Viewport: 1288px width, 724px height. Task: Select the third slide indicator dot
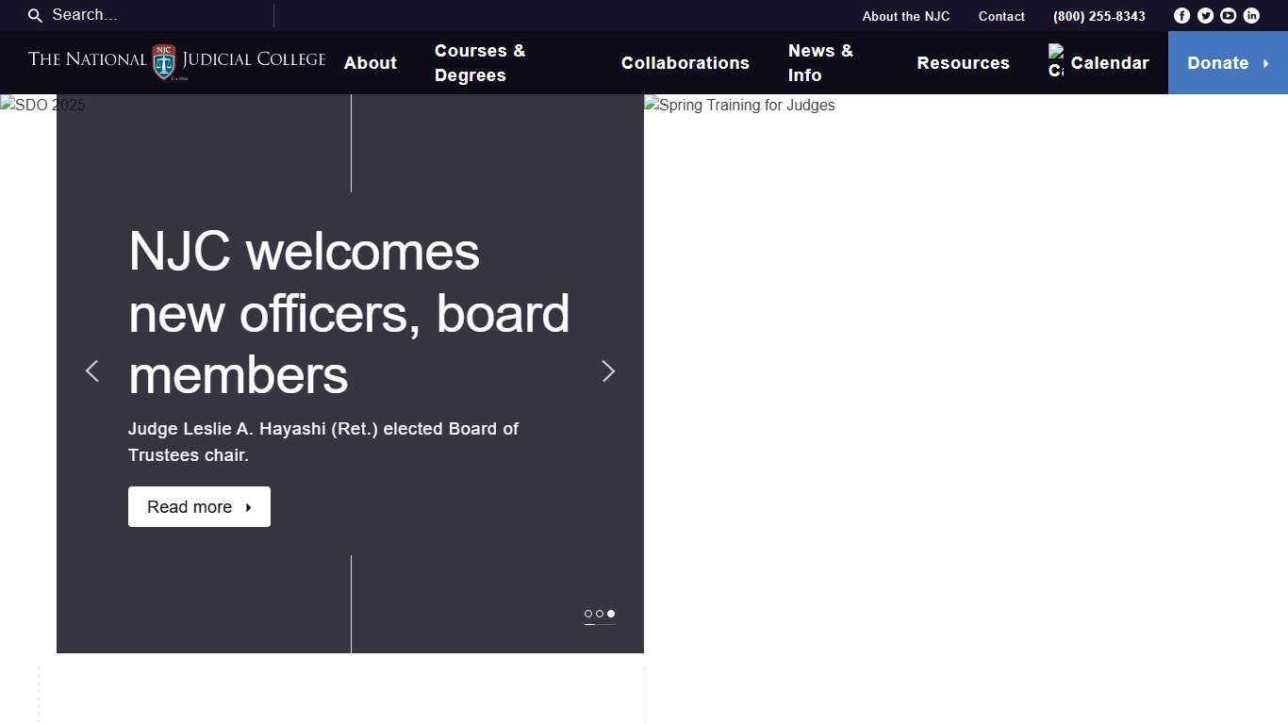pyautogui.click(x=611, y=614)
